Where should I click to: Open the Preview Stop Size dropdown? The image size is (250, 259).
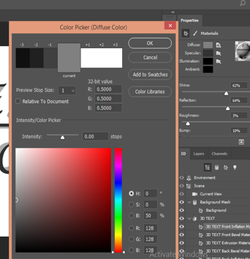coord(67,91)
